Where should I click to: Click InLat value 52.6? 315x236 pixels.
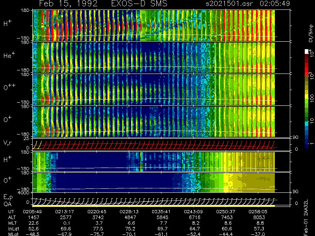[34, 229]
